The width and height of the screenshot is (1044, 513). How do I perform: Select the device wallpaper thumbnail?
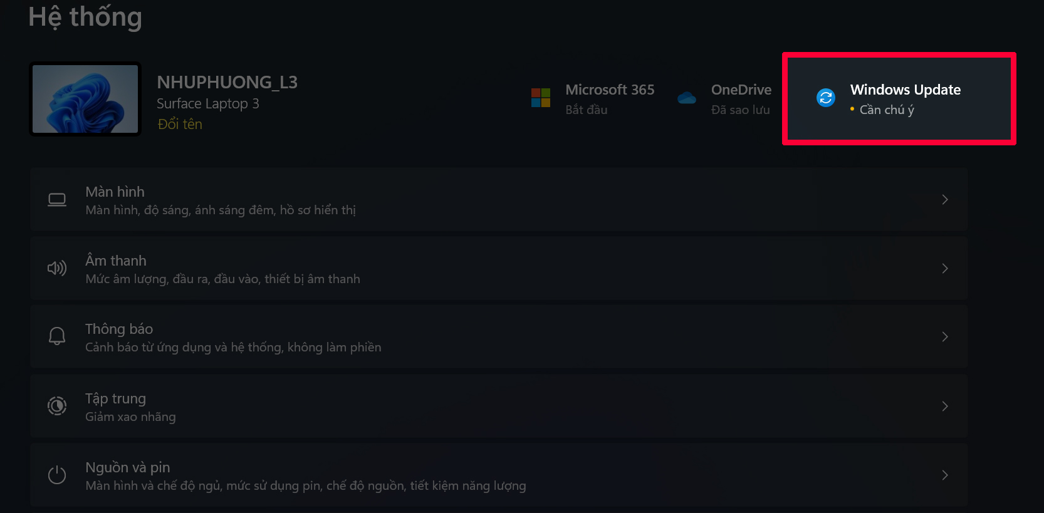(x=85, y=99)
